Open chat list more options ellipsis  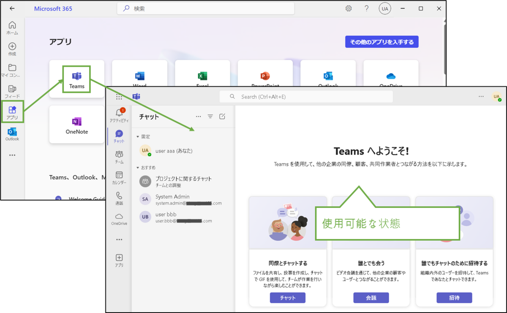pyautogui.click(x=198, y=117)
